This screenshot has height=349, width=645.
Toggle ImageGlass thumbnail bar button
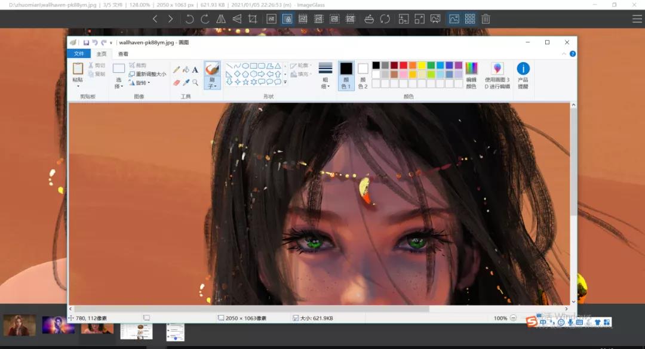tap(454, 19)
